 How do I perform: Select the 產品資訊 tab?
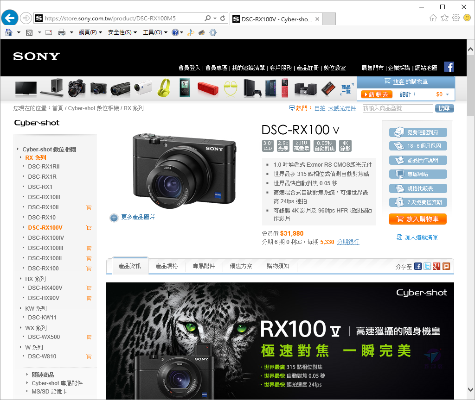tap(130, 266)
